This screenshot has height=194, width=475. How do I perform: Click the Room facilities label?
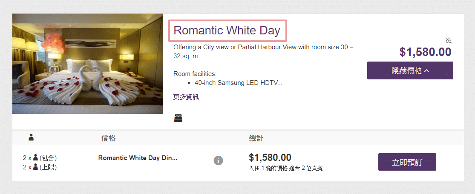point(195,73)
